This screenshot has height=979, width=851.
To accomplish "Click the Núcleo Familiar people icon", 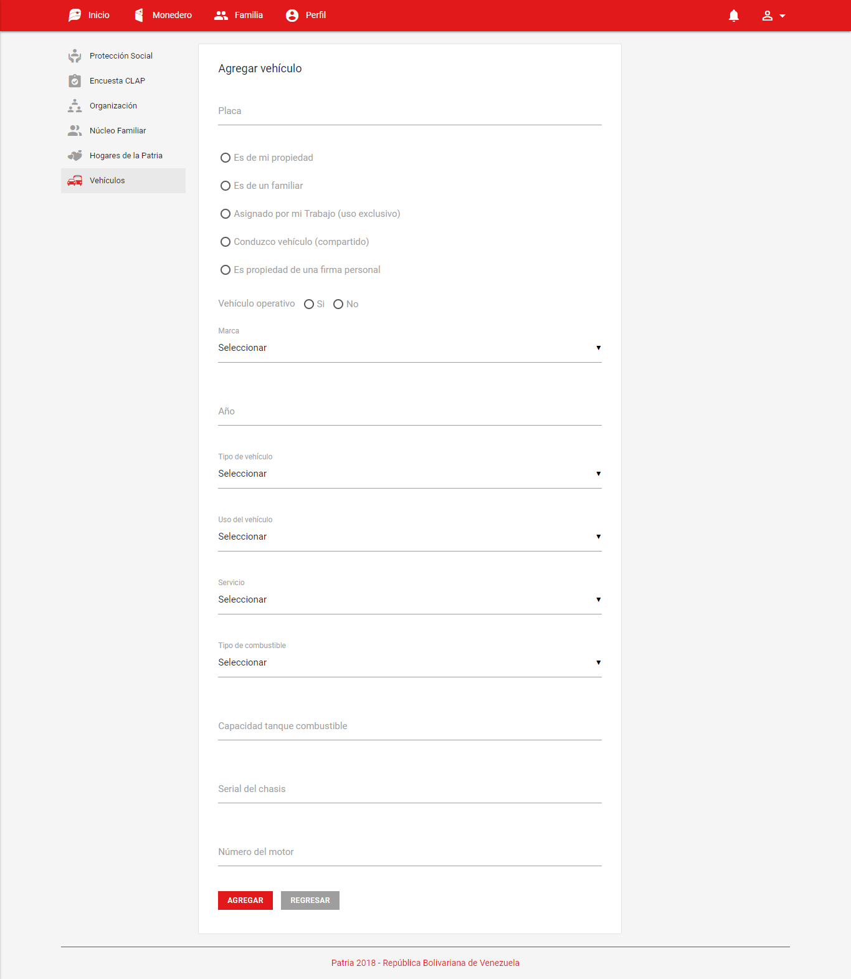I will click(x=75, y=131).
